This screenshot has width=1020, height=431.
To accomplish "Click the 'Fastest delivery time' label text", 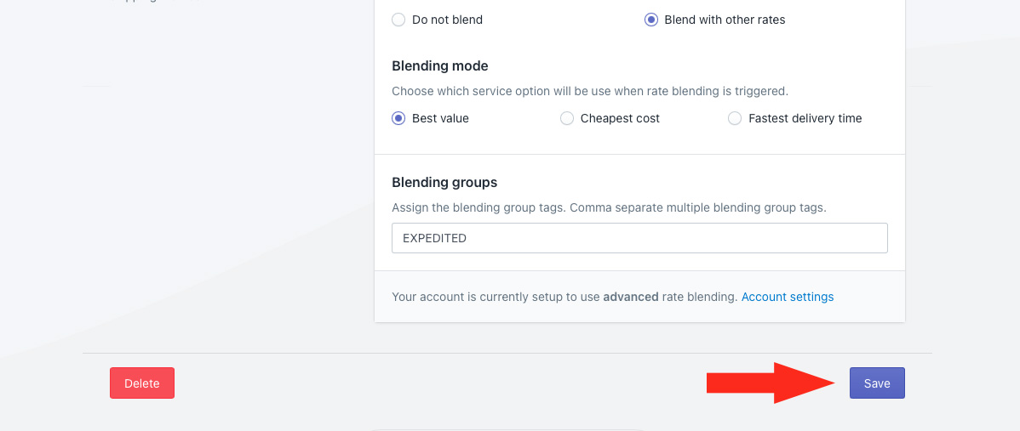I will (x=805, y=118).
